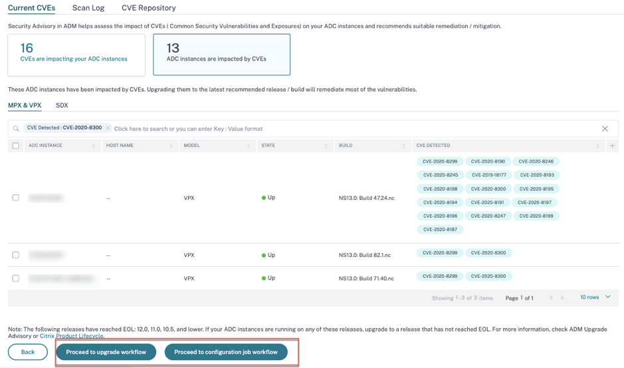
Task: Click the Back button
Action: tap(28, 352)
